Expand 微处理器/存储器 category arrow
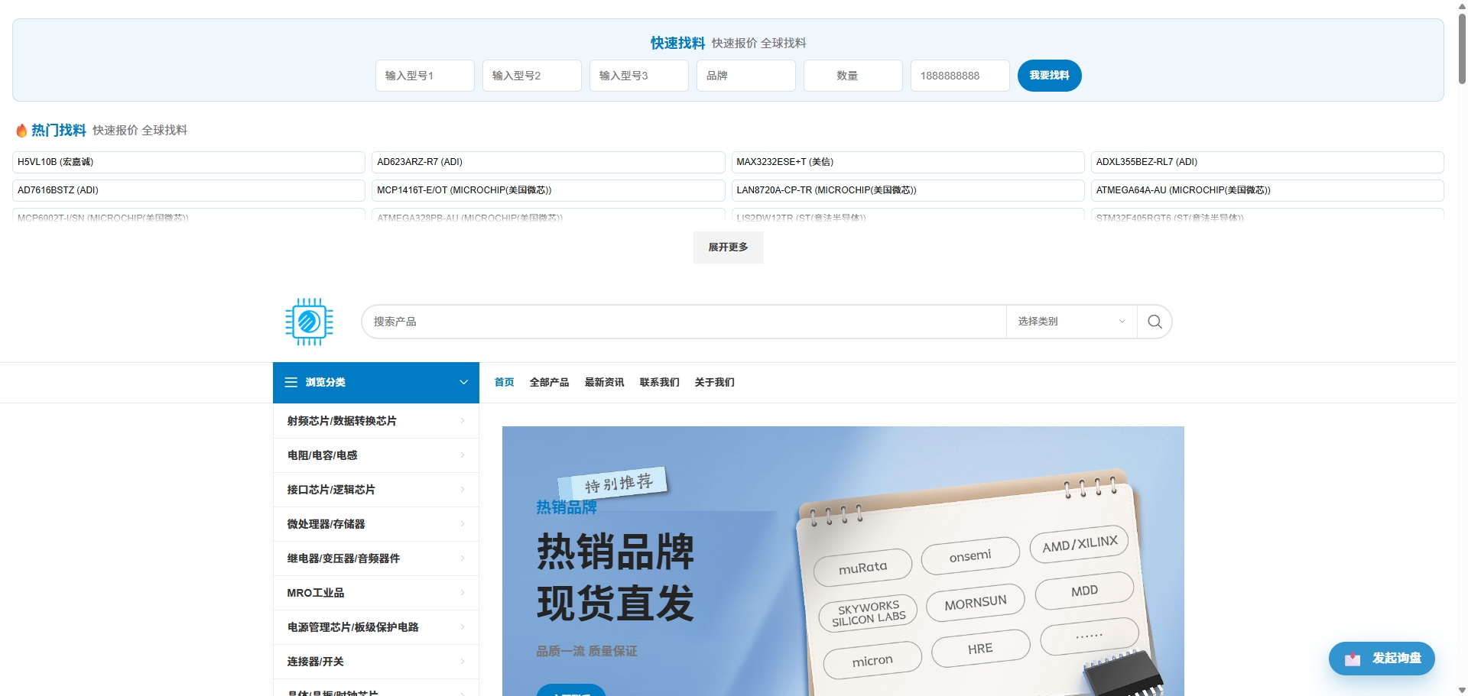The image size is (1468, 696). pyautogui.click(x=463, y=524)
